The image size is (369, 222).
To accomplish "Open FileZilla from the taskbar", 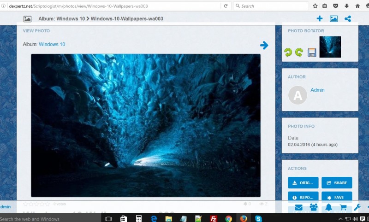I will click(x=214, y=219).
